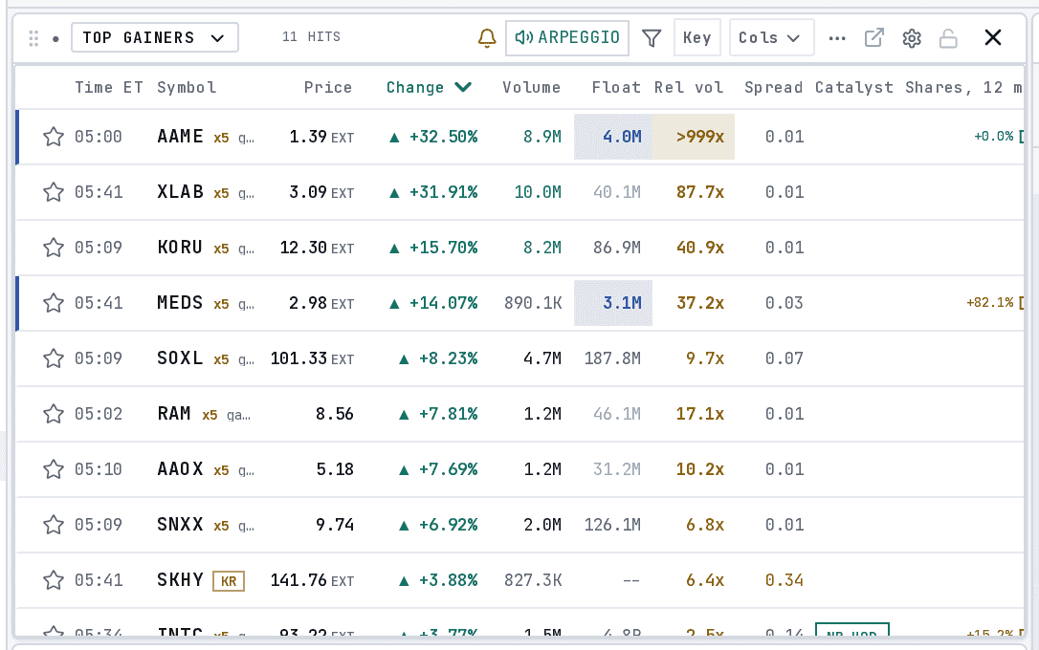This screenshot has width=1039, height=650.
Task: Click the ARPEGGIO sound button
Action: (567, 37)
